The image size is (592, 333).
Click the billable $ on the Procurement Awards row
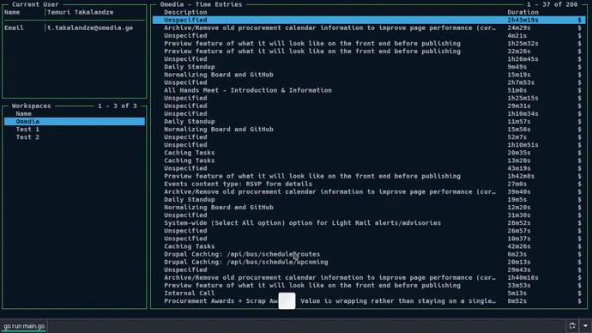tap(579, 301)
